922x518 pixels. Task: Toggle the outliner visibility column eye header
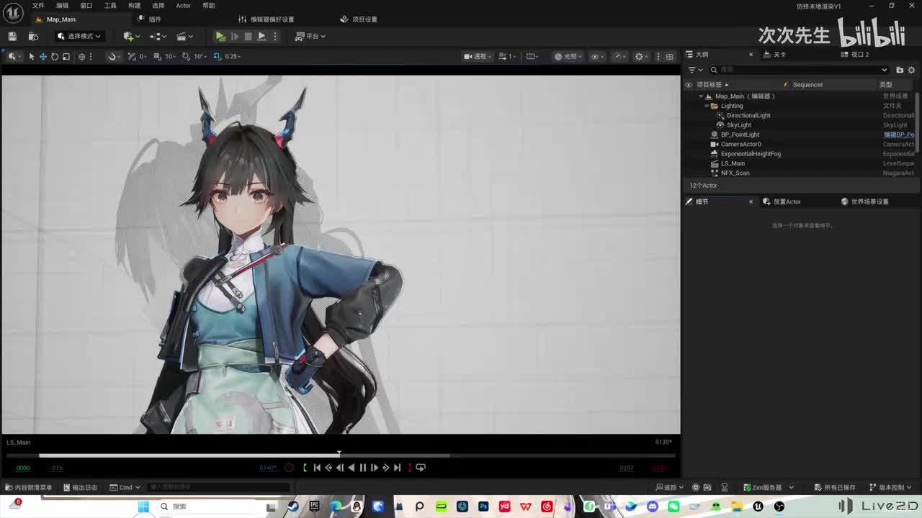click(689, 85)
